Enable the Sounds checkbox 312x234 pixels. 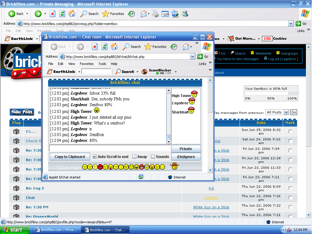tap(153, 157)
